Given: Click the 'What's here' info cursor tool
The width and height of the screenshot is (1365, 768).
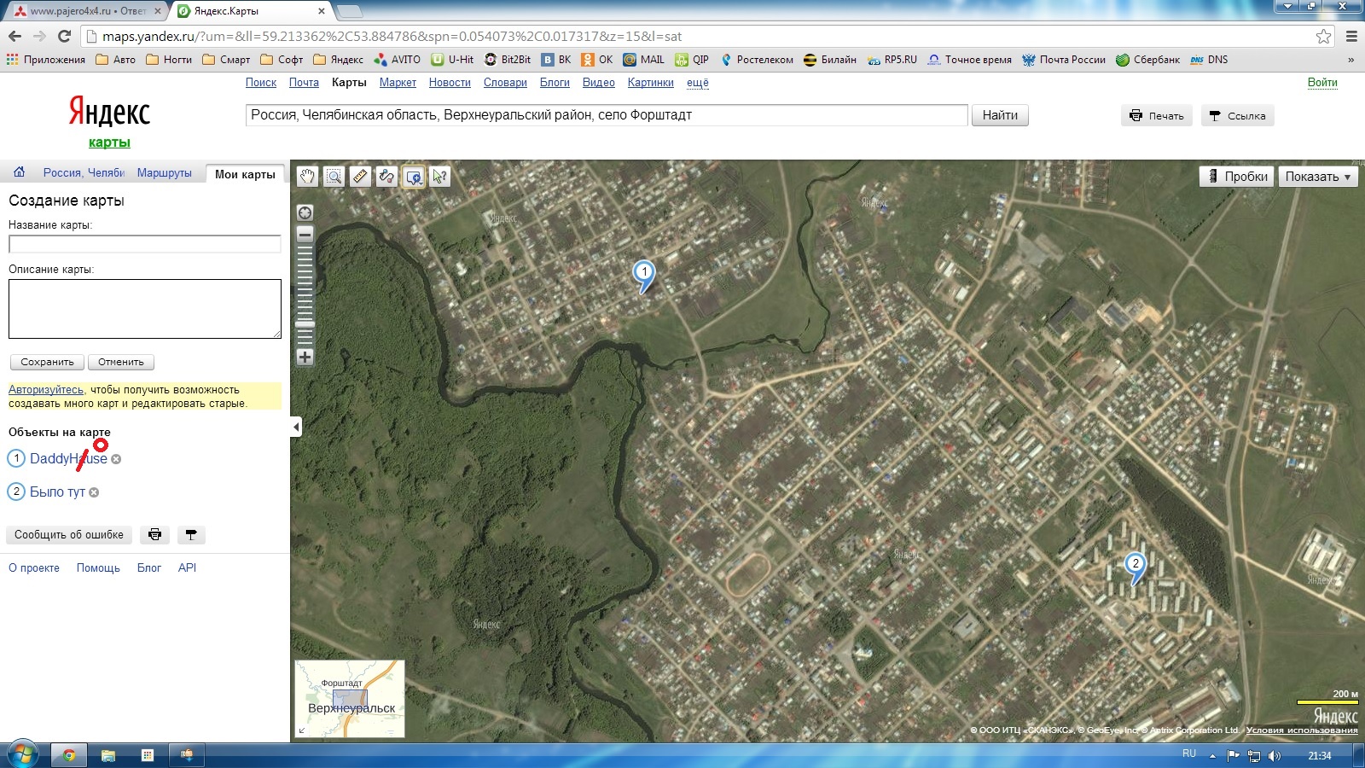Looking at the screenshot, I should click(440, 177).
